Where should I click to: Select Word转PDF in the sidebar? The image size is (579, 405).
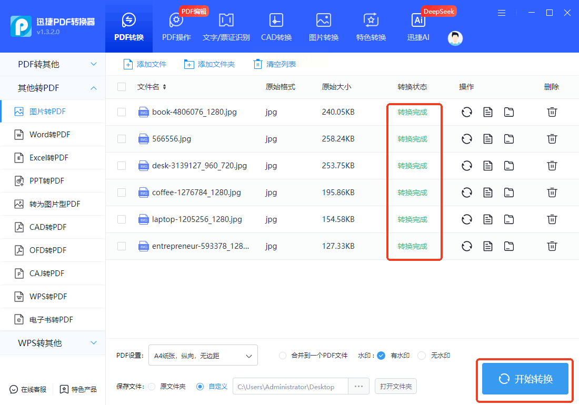(x=49, y=135)
